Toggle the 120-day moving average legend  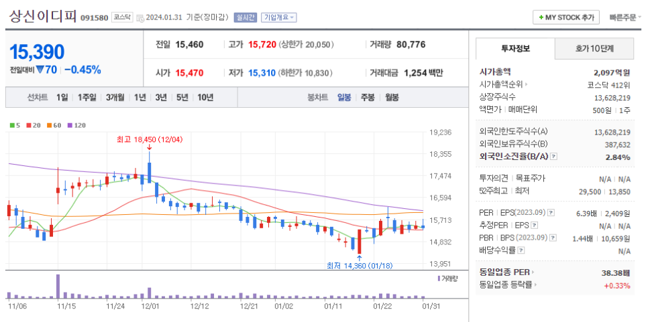click(x=76, y=125)
